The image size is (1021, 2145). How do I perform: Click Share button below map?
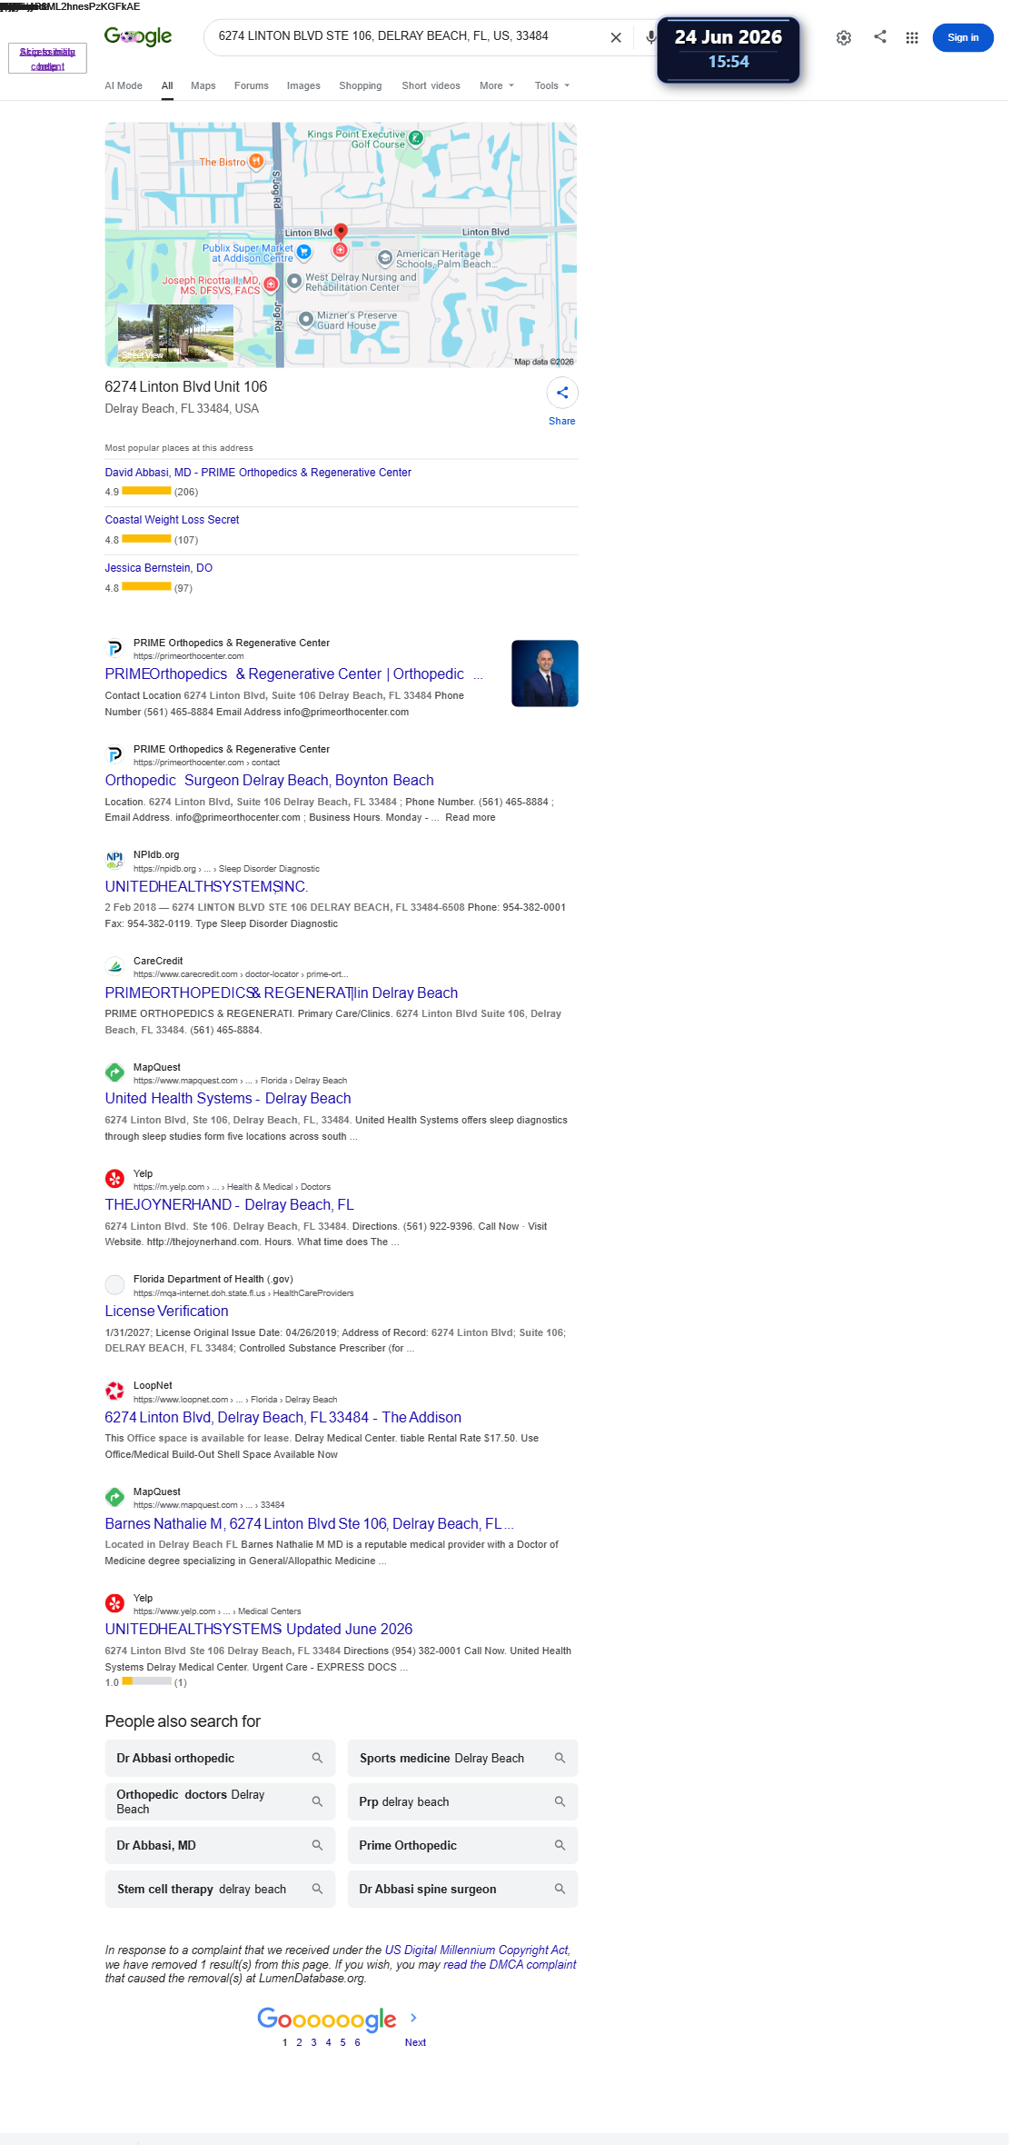[x=562, y=402]
